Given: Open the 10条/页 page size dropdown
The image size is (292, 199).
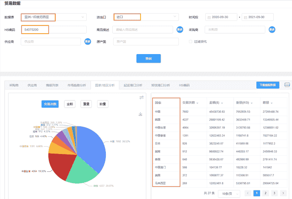Looking at the screenshot, I should tap(229, 194).
